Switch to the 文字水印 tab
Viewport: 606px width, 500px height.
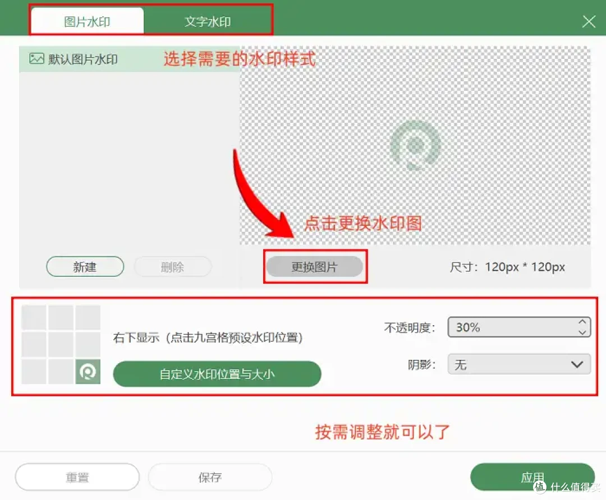coord(208,21)
